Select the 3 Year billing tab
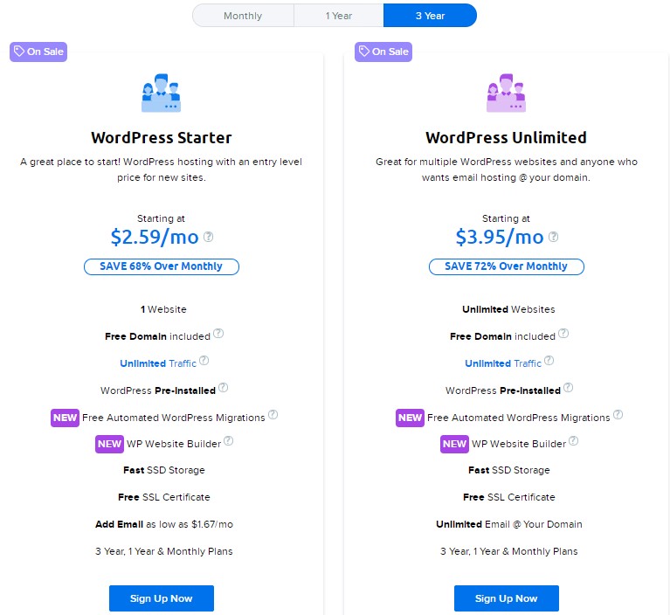The image size is (670, 615). point(430,16)
